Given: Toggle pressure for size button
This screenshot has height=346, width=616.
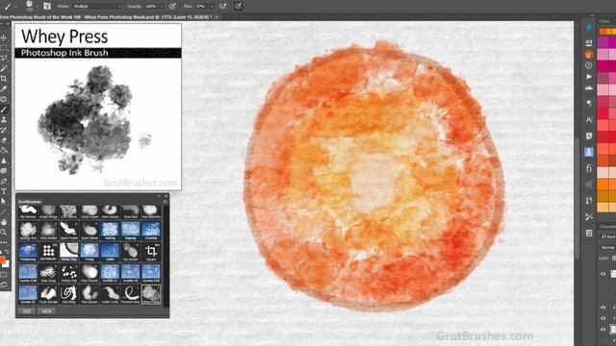Looking at the screenshot, I should tap(238, 7).
